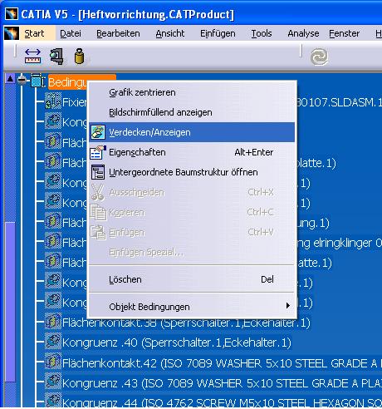The width and height of the screenshot is (382, 409).
Task: Open Eigenschaften from context menu
Action: coord(192,152)
